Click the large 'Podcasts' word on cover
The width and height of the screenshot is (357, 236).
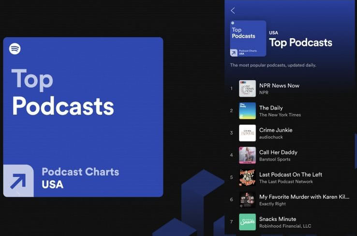click(63, 106)
